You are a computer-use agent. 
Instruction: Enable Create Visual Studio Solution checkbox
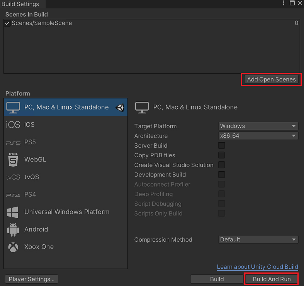(221, 165)
